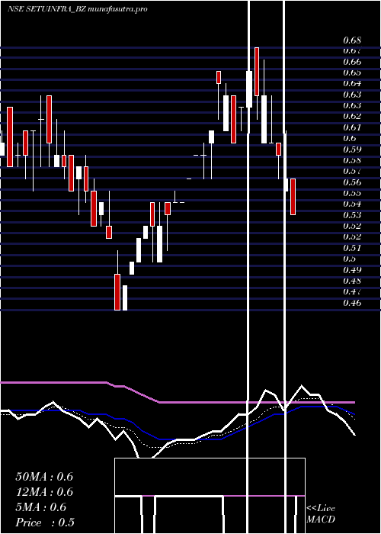
Task: Select the 0.51 price axis label
Action: (x=352, y=248)
